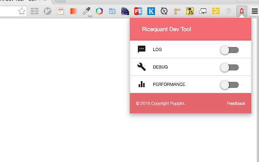Click the responsive screens extension icon
This screenshot has width=259, height=162.
[203, 11]
